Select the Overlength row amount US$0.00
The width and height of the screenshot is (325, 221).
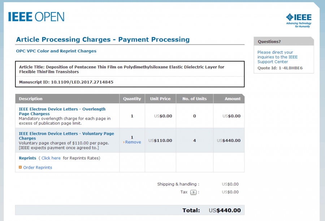coord(231,116)
